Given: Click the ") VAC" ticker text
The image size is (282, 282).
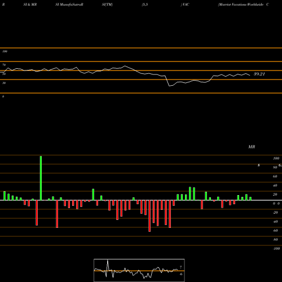Looking at the screenshot, I should click(185, 5).
